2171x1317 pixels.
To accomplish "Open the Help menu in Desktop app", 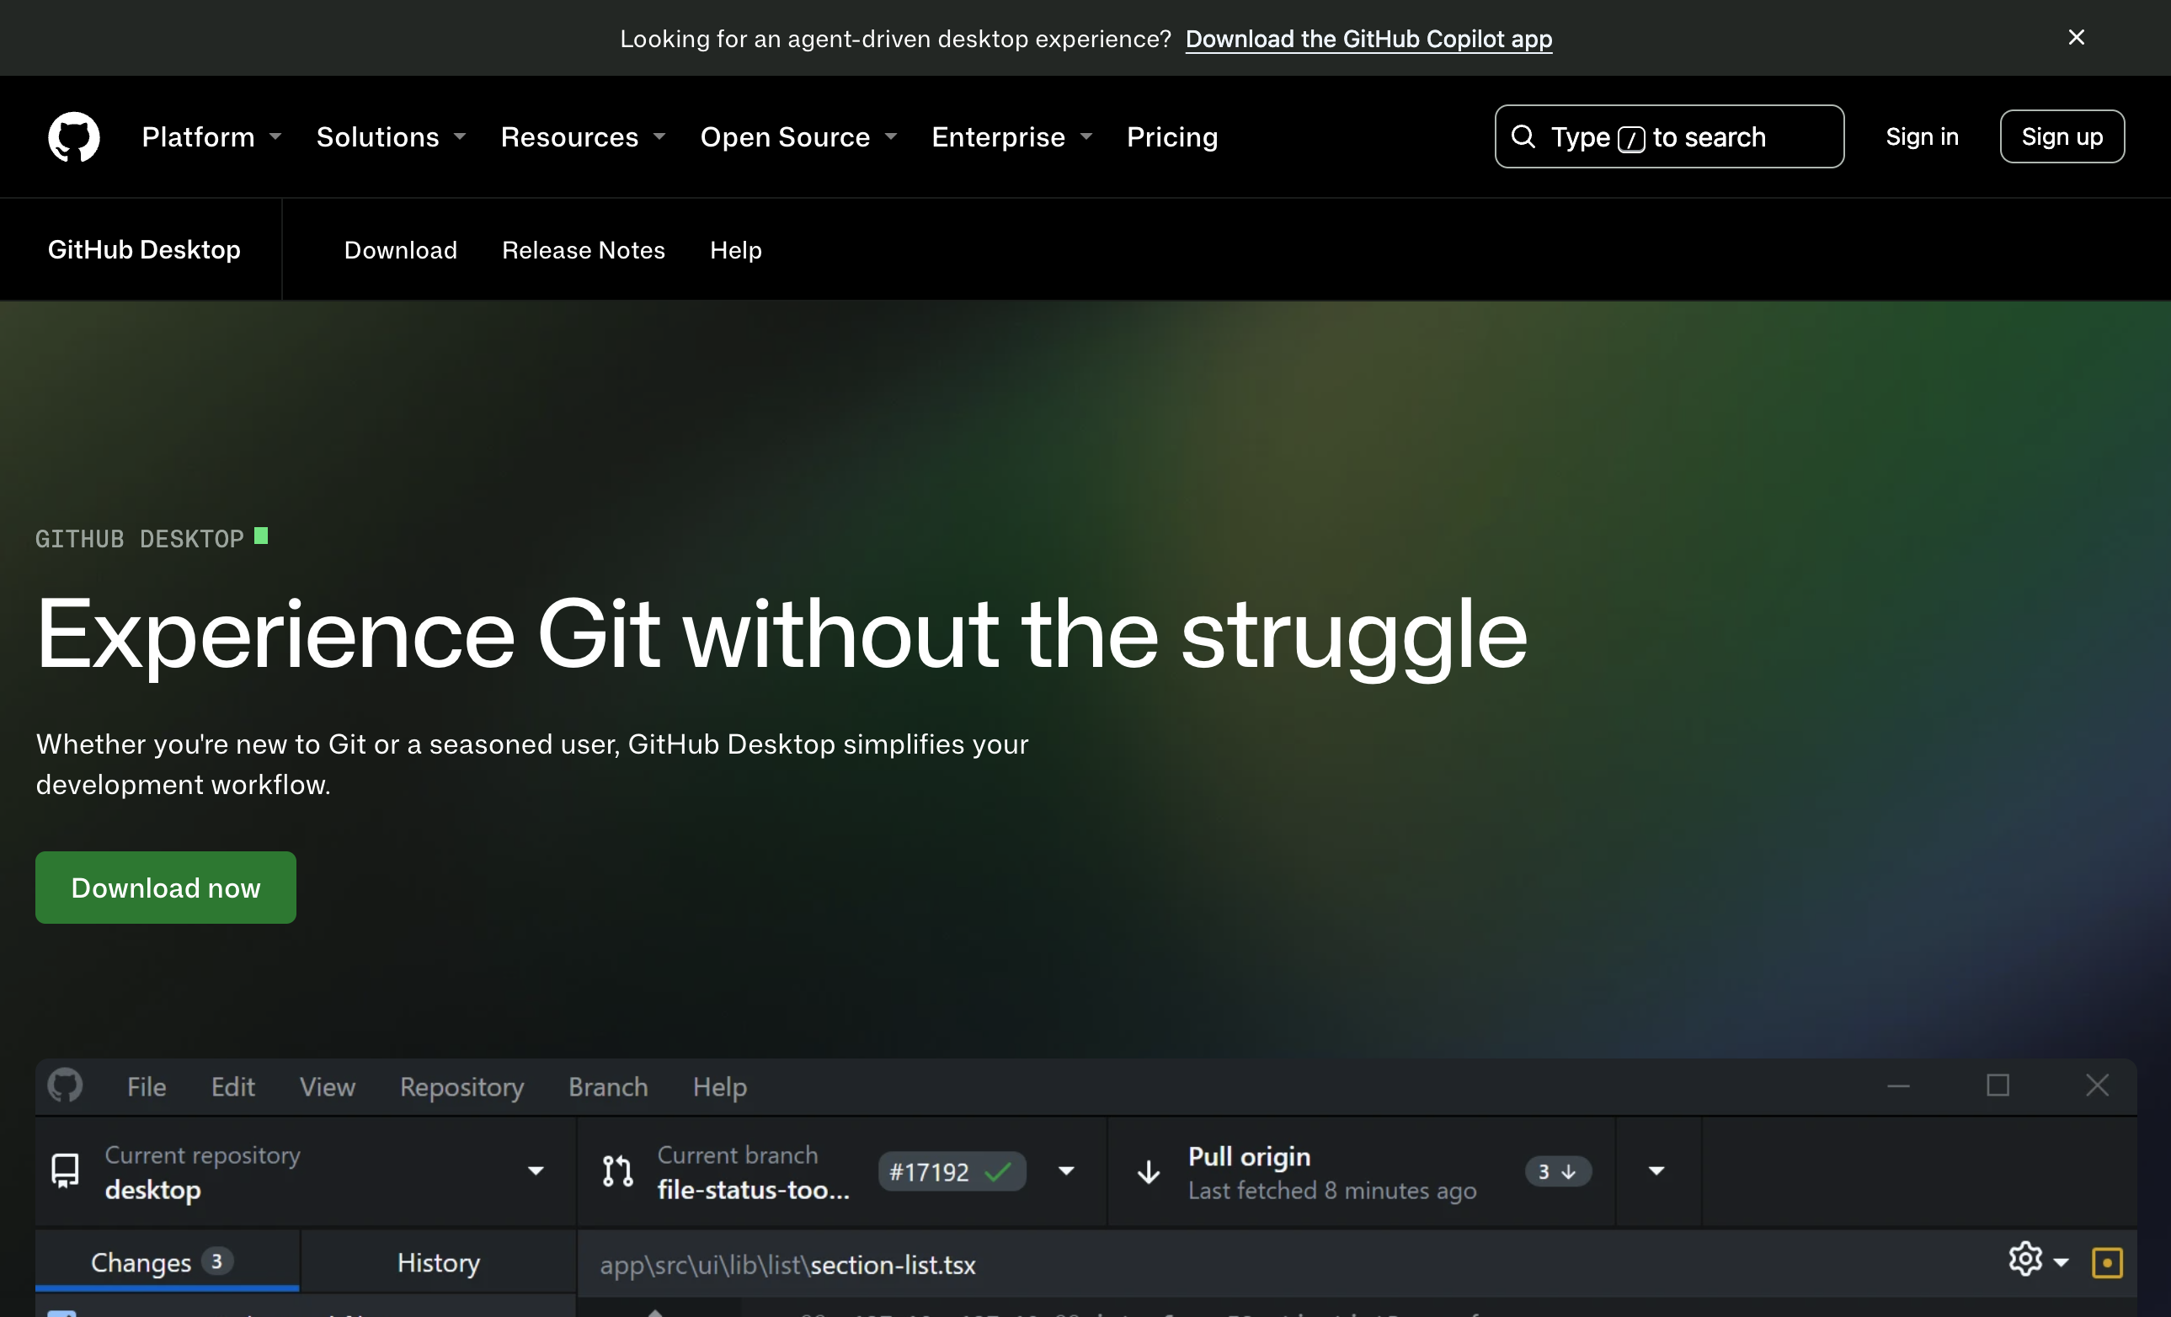I will click(719, 1087).
